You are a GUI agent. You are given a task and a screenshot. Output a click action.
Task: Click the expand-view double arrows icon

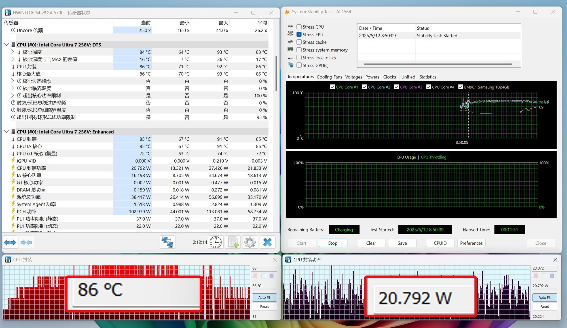[10, 242]
